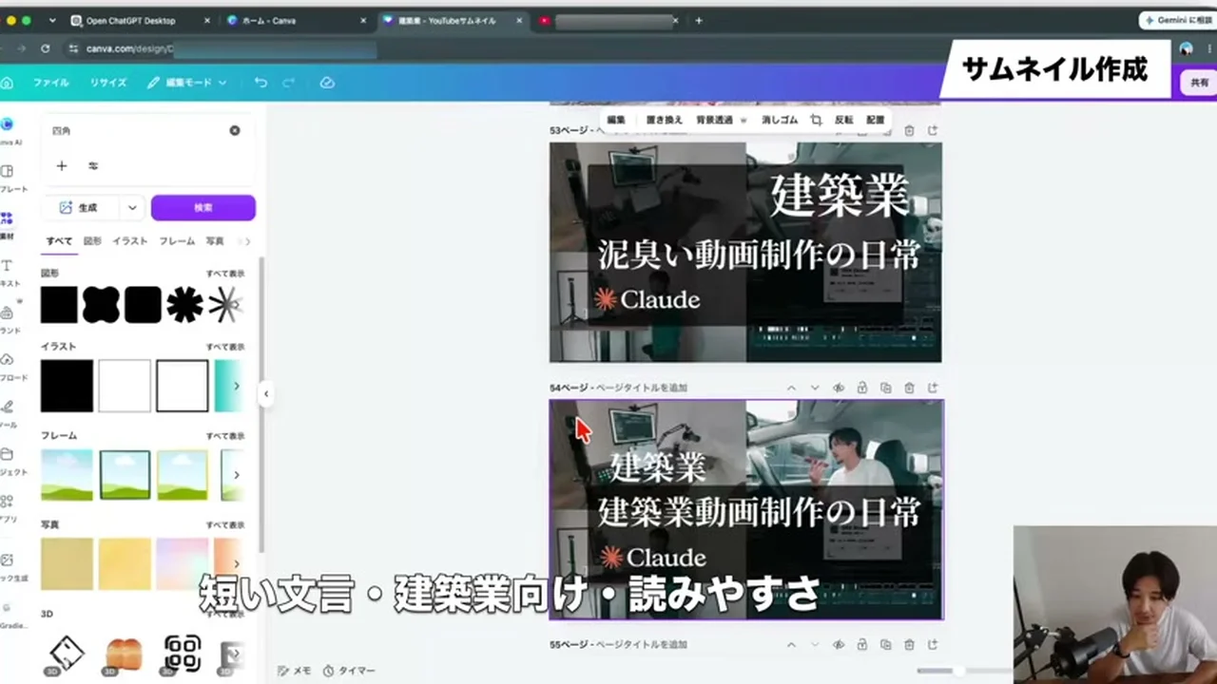This screenshot has width=1217, height=684.
Task: Toggle the lock on page 54
Action: click(862, 388)
